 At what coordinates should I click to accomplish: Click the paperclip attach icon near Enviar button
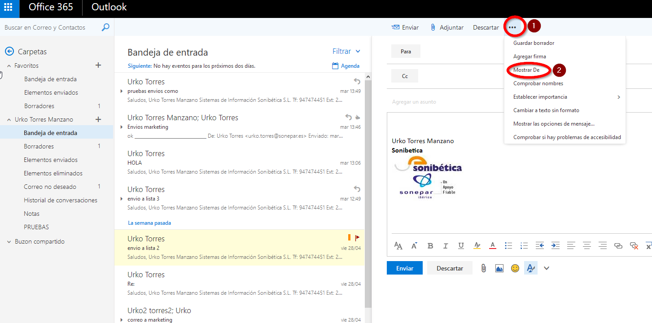[x=483, y=268]
